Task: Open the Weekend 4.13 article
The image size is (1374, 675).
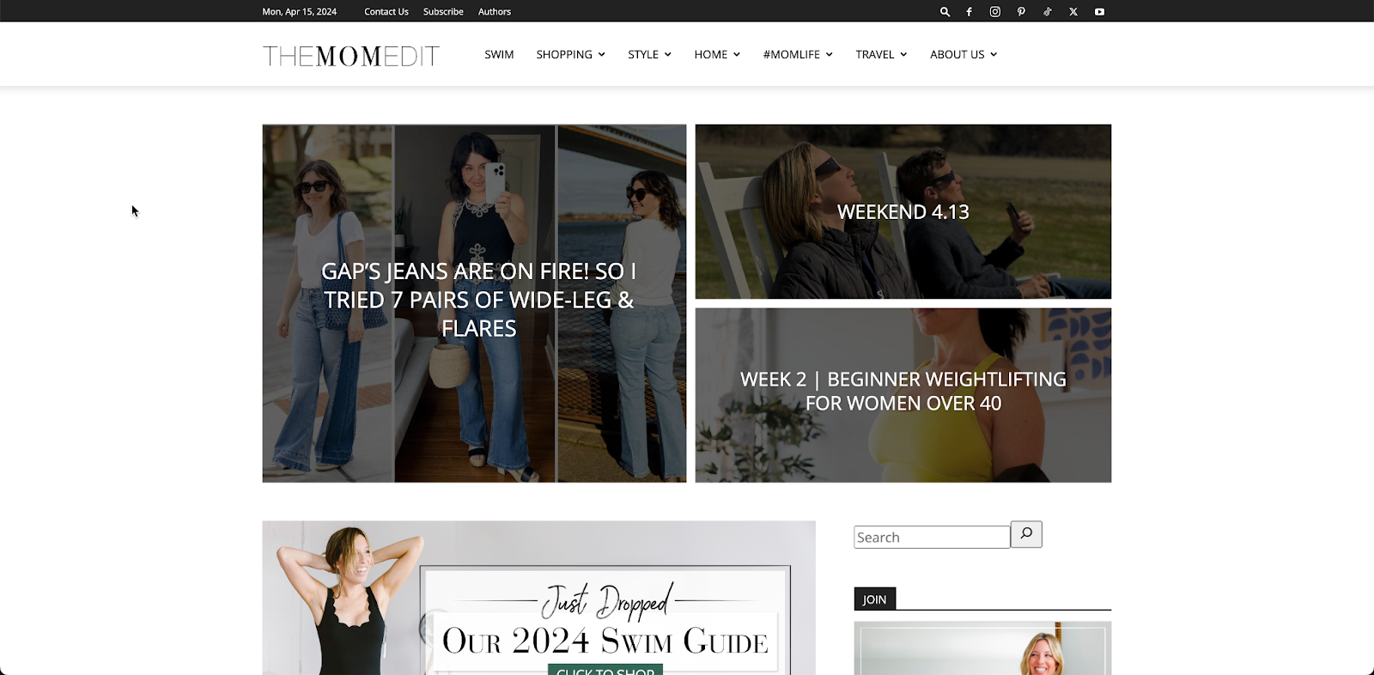Action: (903, 211)
